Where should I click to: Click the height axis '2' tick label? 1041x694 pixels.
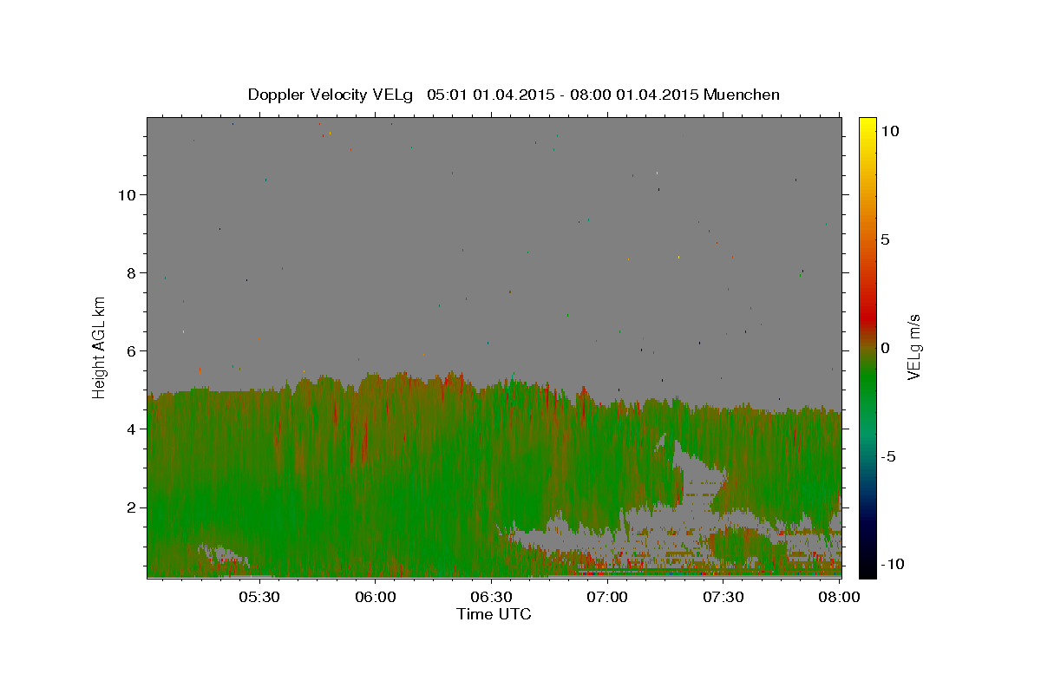[132, 507]
